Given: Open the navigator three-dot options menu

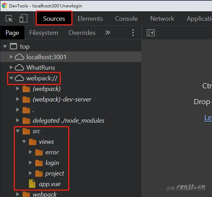Looking at the screenshot, I should pos(133,33).
